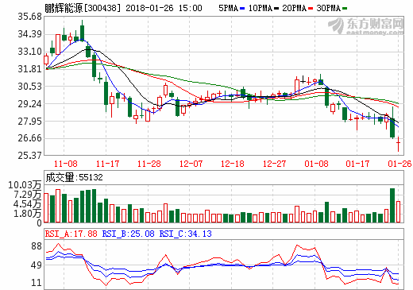The image size is (413, 290).
Task: Click the date label 01-17
Action: [x=357, y=164]
